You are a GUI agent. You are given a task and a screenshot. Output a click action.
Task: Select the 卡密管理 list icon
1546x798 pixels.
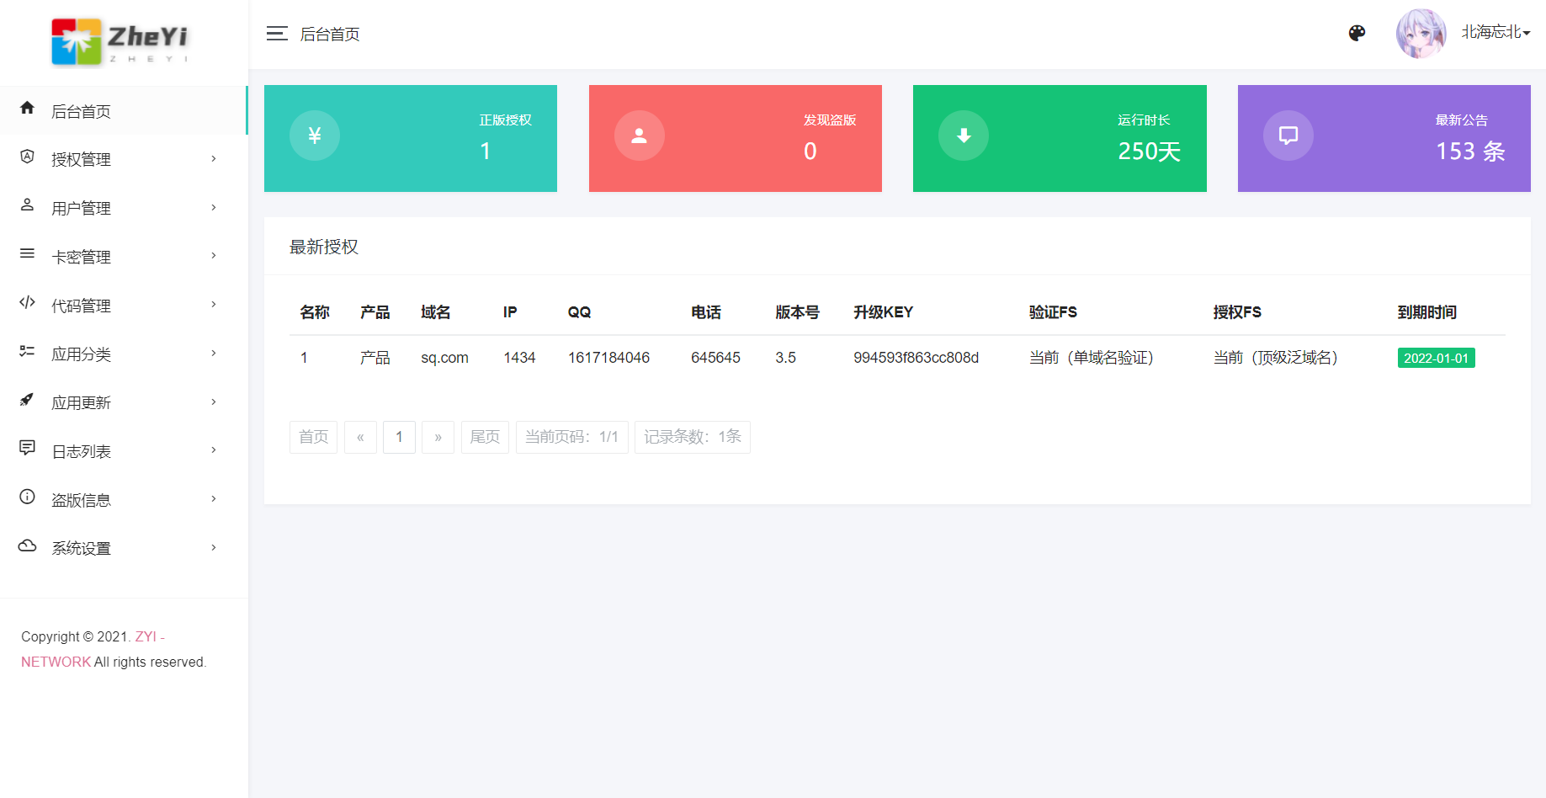click(x=26, y=255)
